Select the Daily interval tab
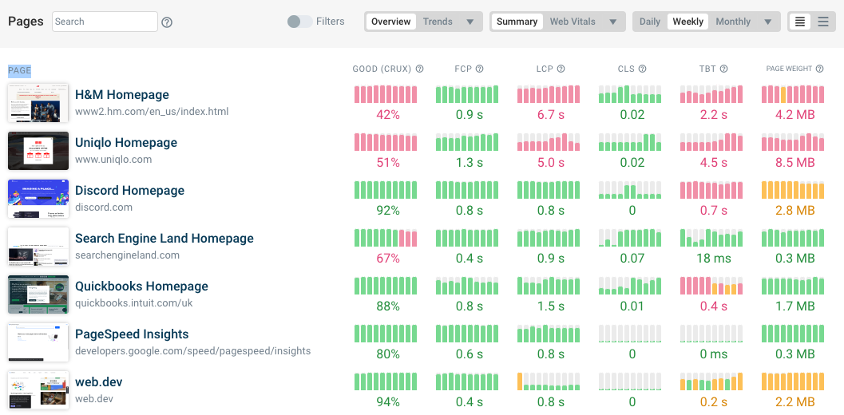 pyautogui.click(x=650, y=22)
